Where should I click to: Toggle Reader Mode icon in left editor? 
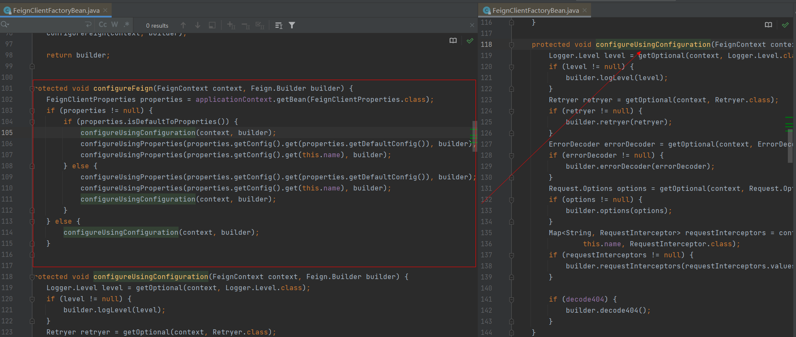[x=453, y=40]
